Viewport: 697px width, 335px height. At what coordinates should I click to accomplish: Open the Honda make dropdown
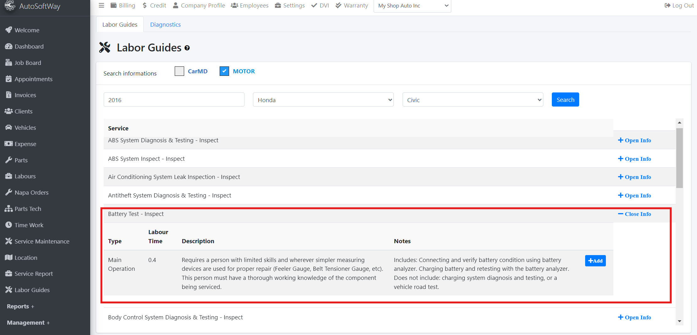click(x=323, y=100)
